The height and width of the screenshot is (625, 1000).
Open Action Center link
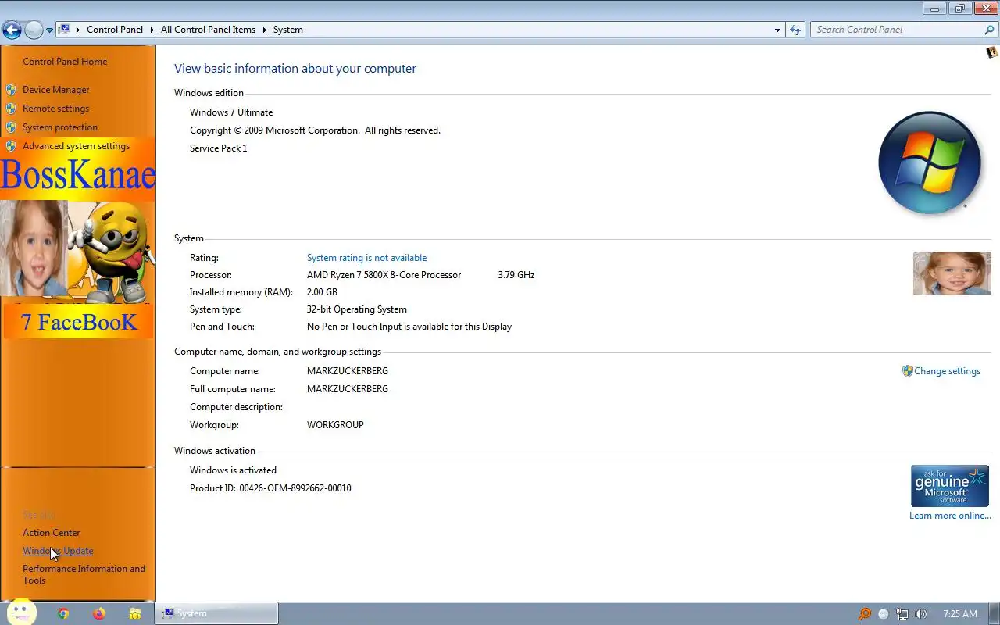click(x=52, y=533)
